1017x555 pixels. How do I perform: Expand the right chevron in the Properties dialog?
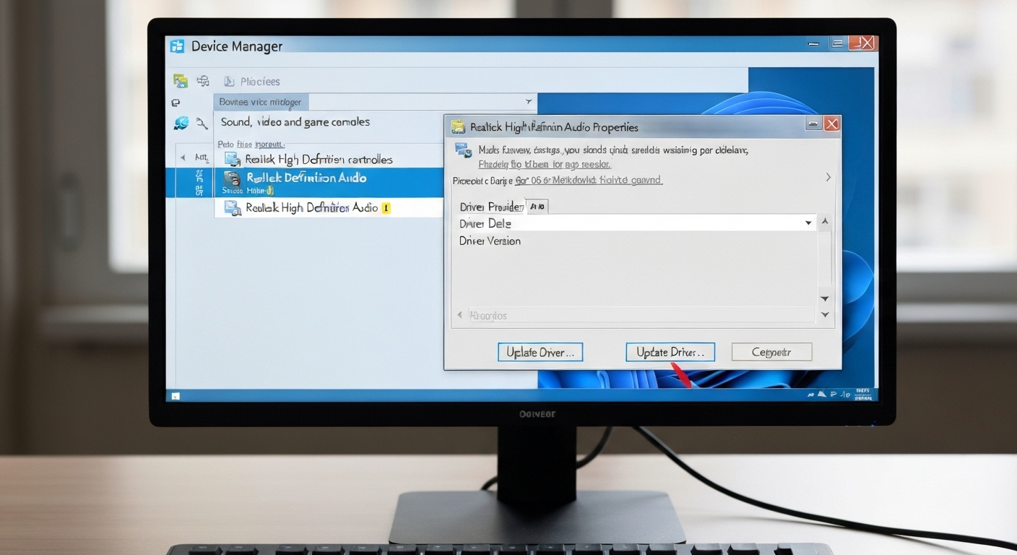click(828, 177)
